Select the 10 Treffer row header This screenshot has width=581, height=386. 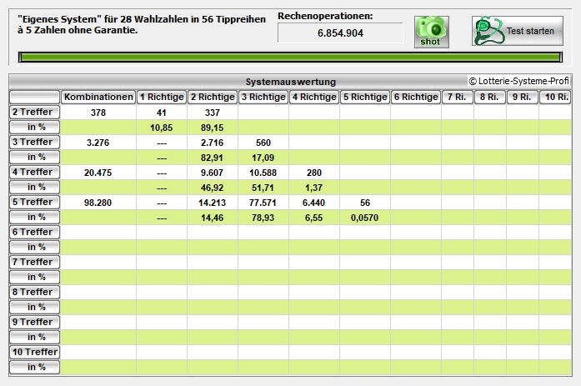(x=34, y=353)
